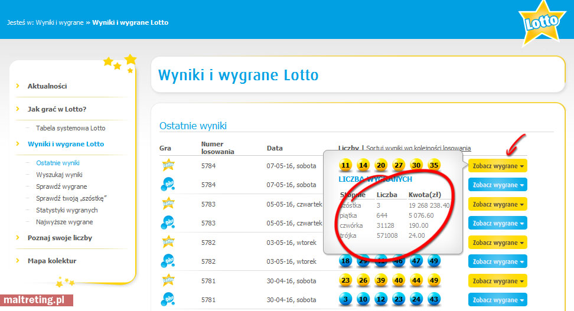Open Wyszukaj wyniki submenu link
This screenshot has width=574, height=311.
tap(59, 175)
